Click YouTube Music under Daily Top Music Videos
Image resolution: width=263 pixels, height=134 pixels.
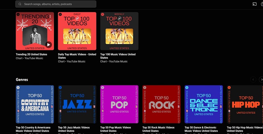click(x=76, y=61)
